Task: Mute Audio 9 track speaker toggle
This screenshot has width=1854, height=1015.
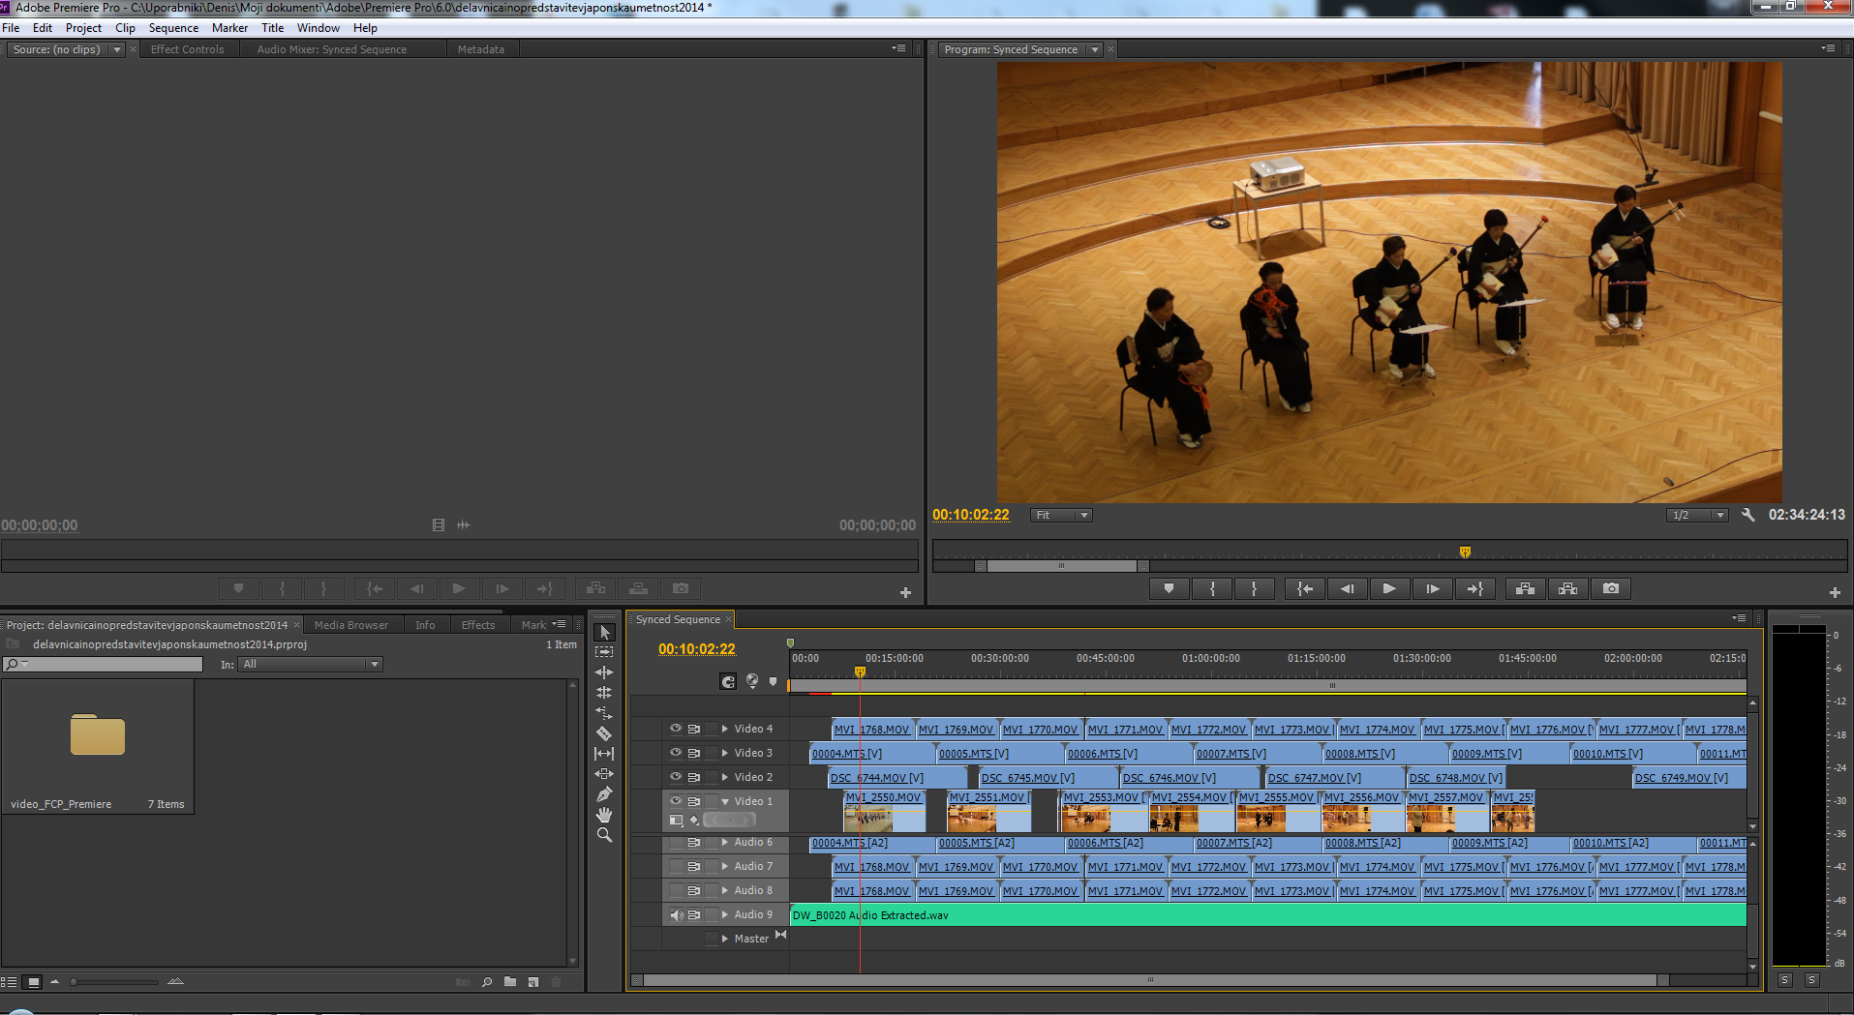Action: 676,914
